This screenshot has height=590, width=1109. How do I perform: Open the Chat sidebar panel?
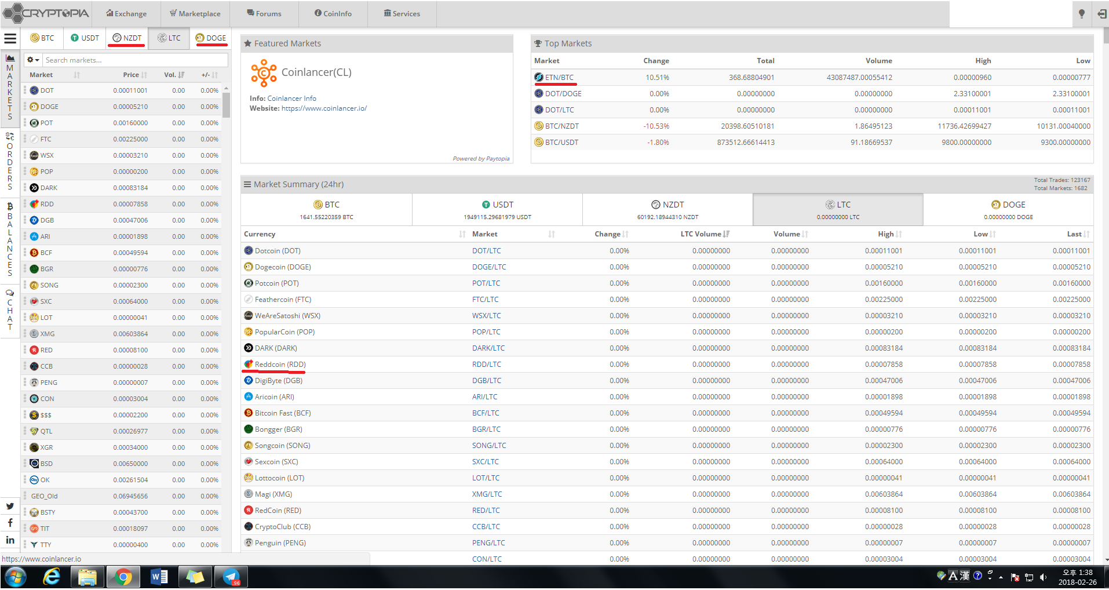9,310
